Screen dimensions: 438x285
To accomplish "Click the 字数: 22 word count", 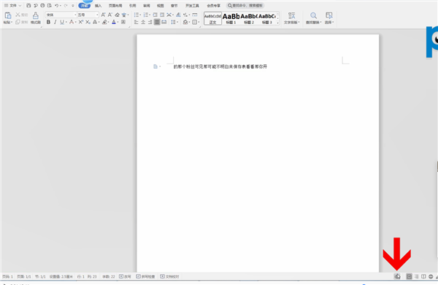I will point(108,277).
